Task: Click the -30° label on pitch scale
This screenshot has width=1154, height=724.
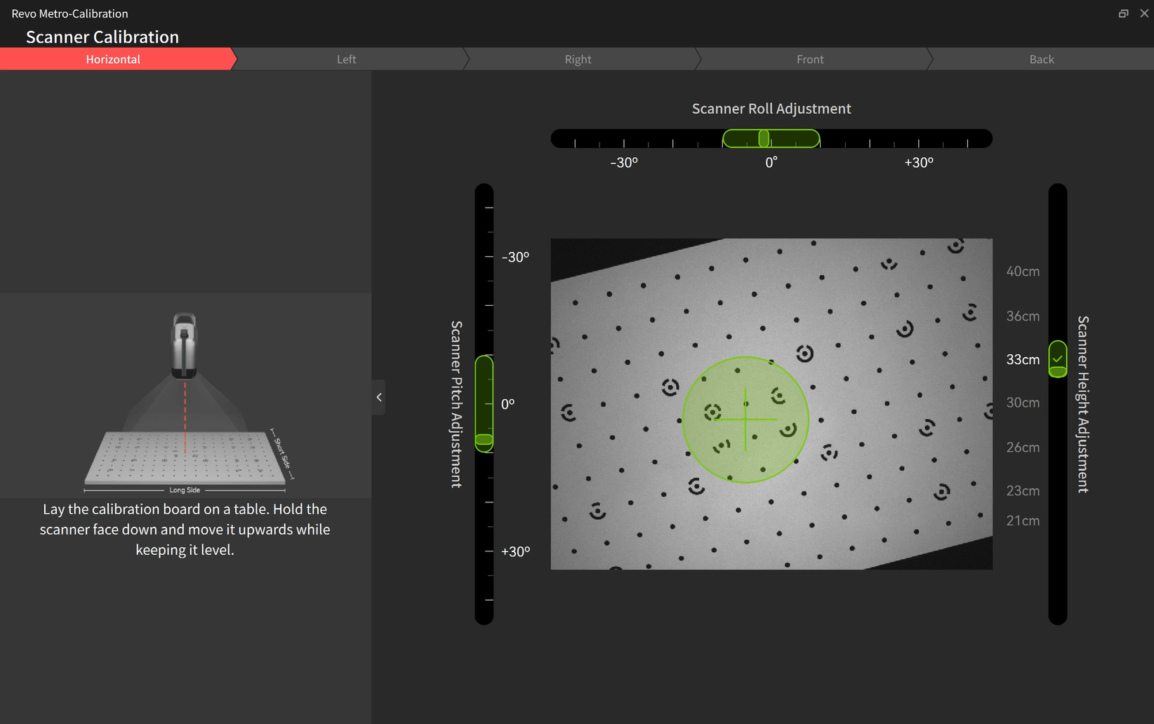Action: 515,257
